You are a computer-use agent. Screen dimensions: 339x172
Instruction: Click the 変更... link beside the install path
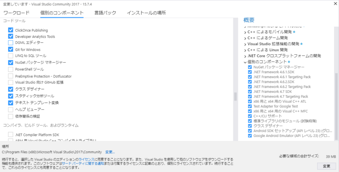tap(110, 152)
